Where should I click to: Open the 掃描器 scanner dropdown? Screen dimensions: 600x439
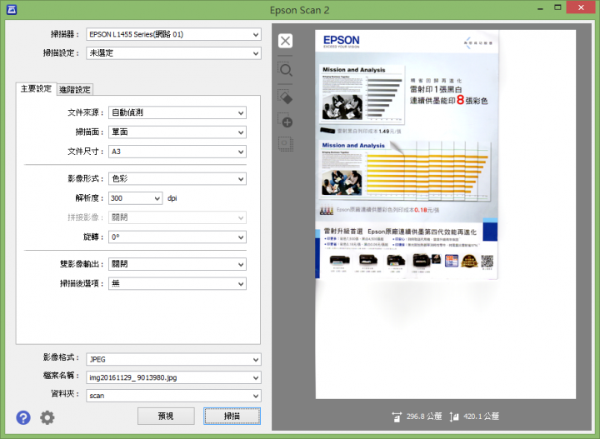pyautogui.click(x=173, y=34)
